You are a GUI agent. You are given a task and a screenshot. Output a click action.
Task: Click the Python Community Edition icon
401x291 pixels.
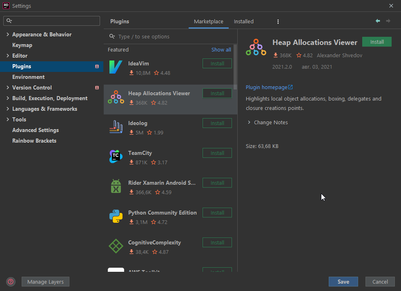(x=116, y=216)
